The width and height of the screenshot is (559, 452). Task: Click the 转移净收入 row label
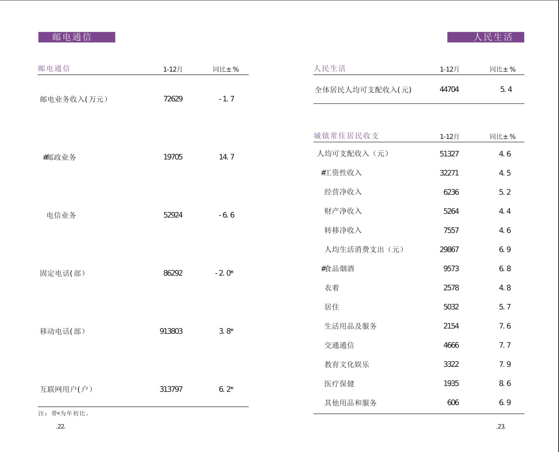pyautogui.click(x=343, y=230)
